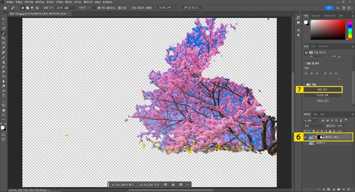Open the sample size dropdown
This screenshot has height=192, width=355.
(x=66, y=8)
